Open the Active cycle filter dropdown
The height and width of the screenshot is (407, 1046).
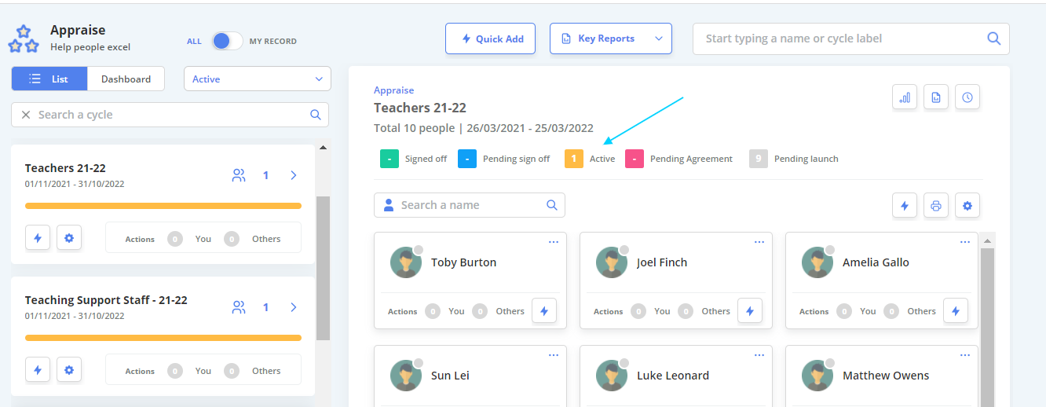click(x=258, y=79)
